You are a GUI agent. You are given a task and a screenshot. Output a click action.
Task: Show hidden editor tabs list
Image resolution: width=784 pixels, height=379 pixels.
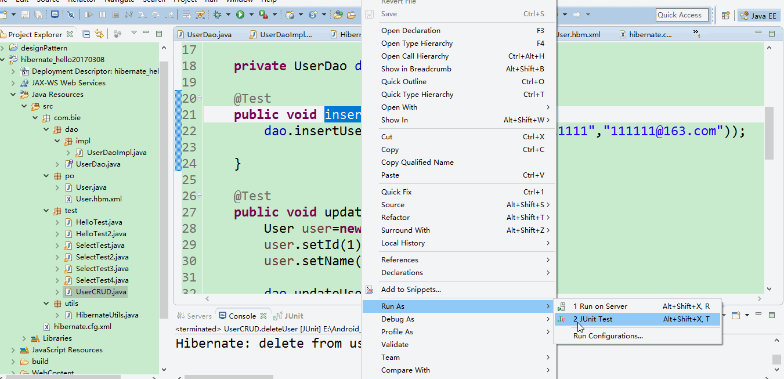pyautogui.click(x=696, y=34)
